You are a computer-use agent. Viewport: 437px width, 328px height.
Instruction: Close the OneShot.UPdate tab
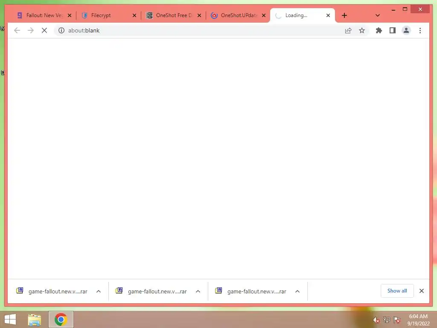coord(264,15)
